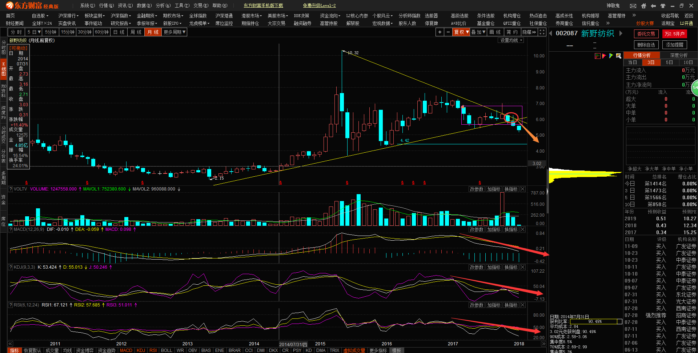Close the RSI indicator panel
Screen dimensions: 698x353
point(523,305)
